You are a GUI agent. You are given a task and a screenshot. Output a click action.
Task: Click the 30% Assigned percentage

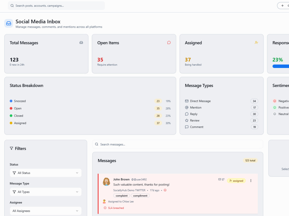168,123
